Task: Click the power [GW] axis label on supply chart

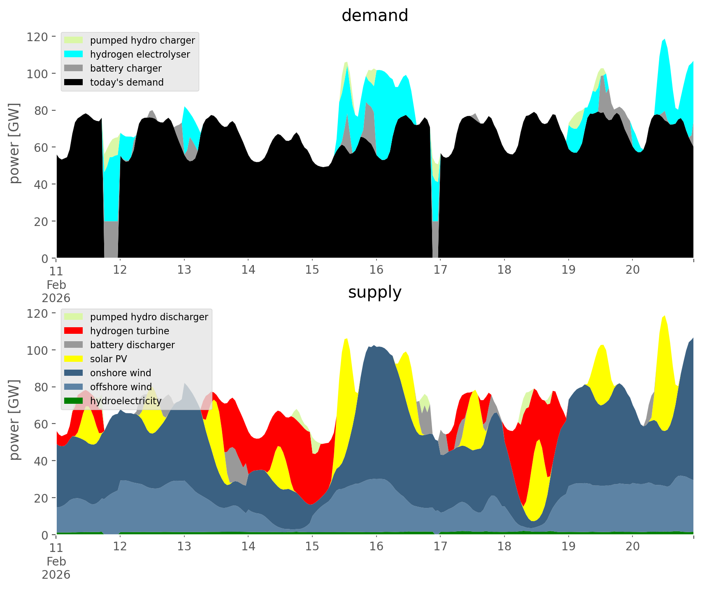Action: coord(14,420)
